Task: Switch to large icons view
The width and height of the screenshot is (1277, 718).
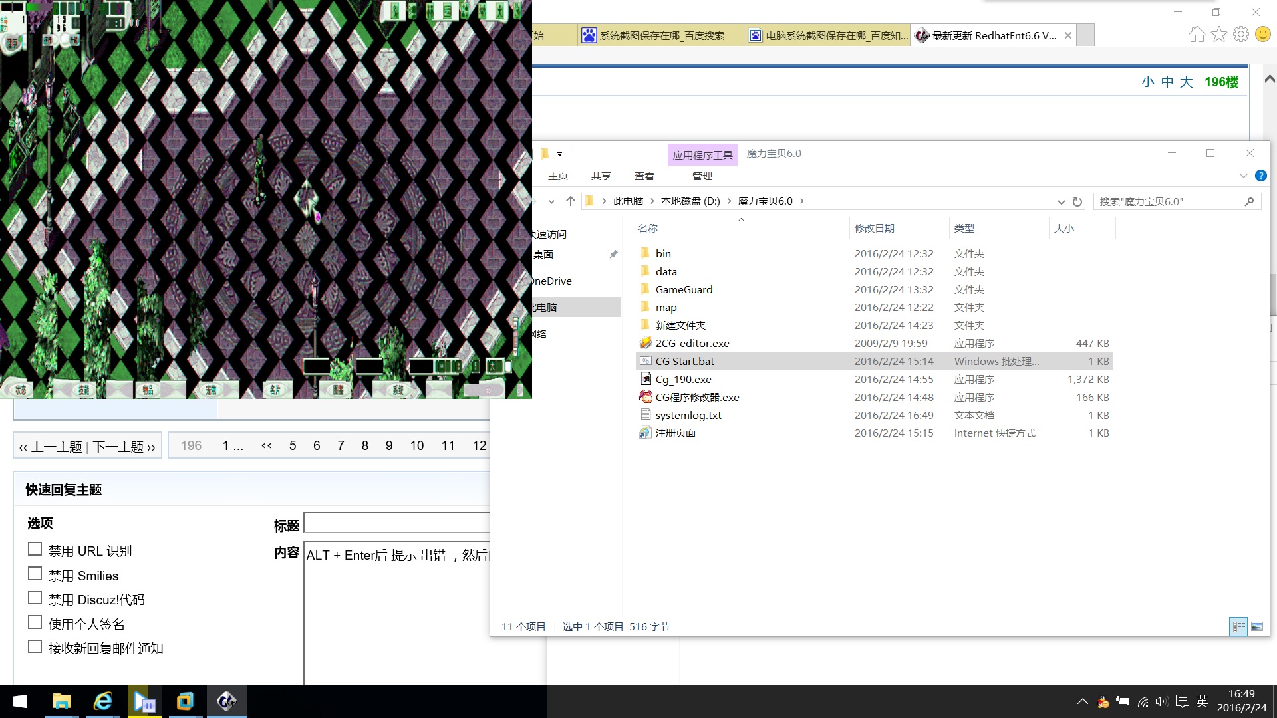Action: tap(1257, 626)
